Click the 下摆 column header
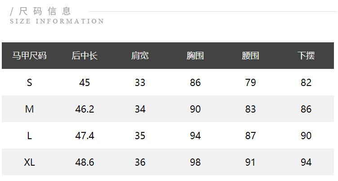The image size is (338, 181). coord(306,56)
